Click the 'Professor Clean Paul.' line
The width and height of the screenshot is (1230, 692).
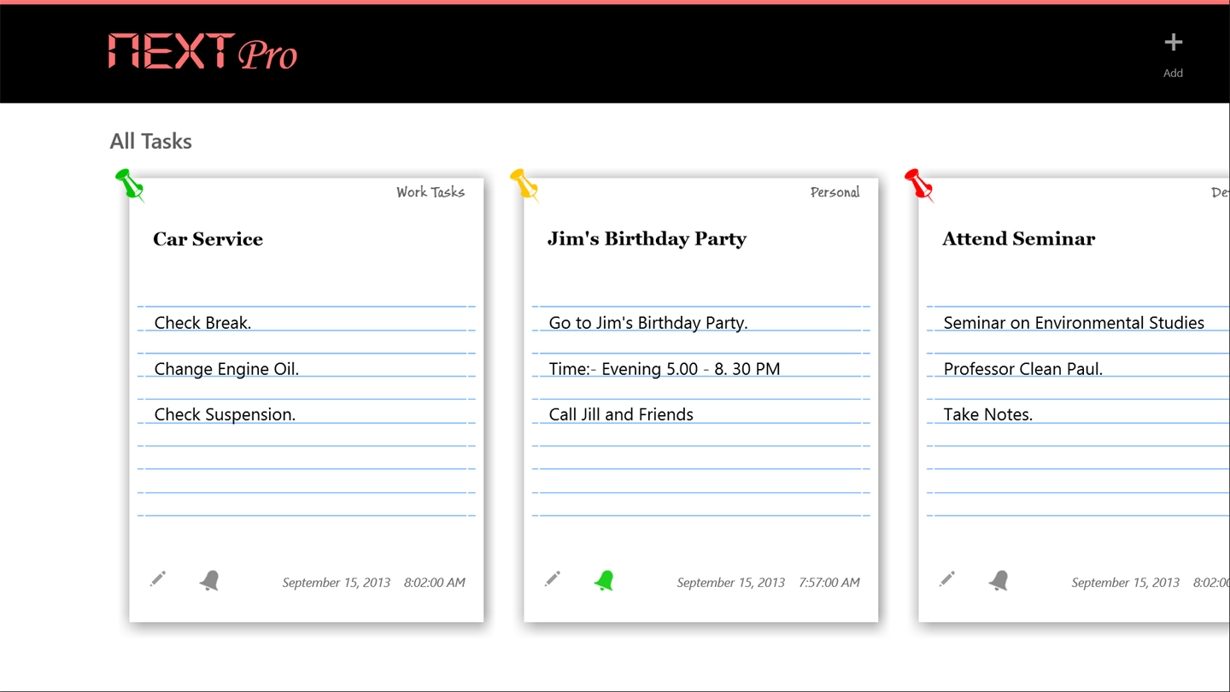pyautogui.click(x=1023, y=369)
